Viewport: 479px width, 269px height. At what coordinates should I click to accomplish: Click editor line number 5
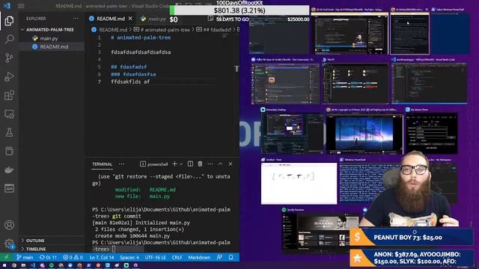[99, 67]
